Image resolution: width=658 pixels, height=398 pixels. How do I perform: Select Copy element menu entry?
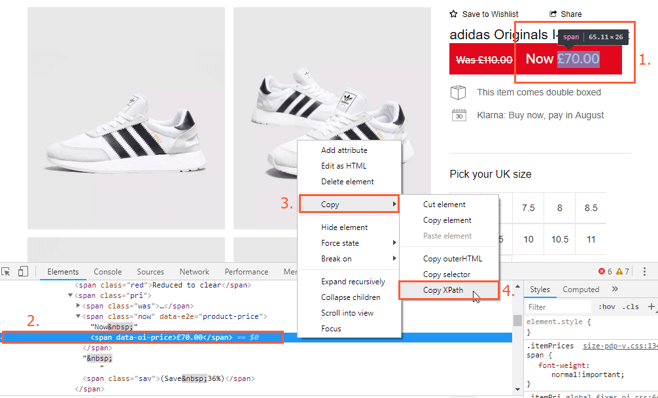click(449, 220)
